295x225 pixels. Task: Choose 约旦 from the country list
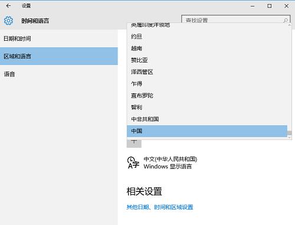coord(207,37)
